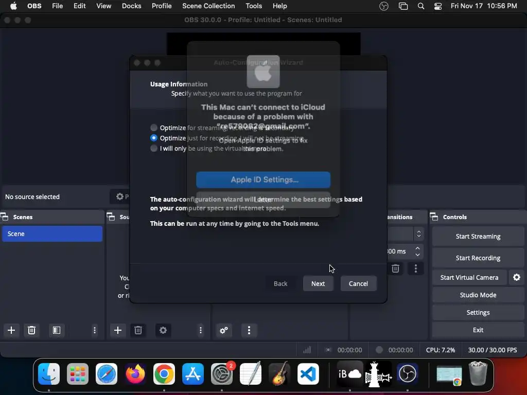Launch Firefox from the Dock
The width and height of the screenshot is (527, 395).
point(135,374)
